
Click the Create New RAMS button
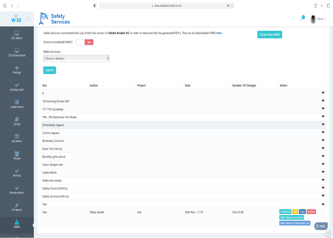[270, 35]
